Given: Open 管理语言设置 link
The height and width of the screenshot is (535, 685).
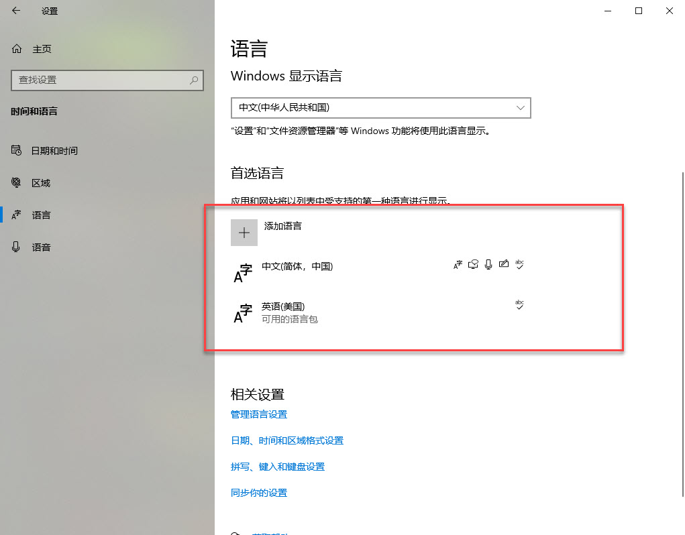Looking at the screenshot, I should click(258, 414).
